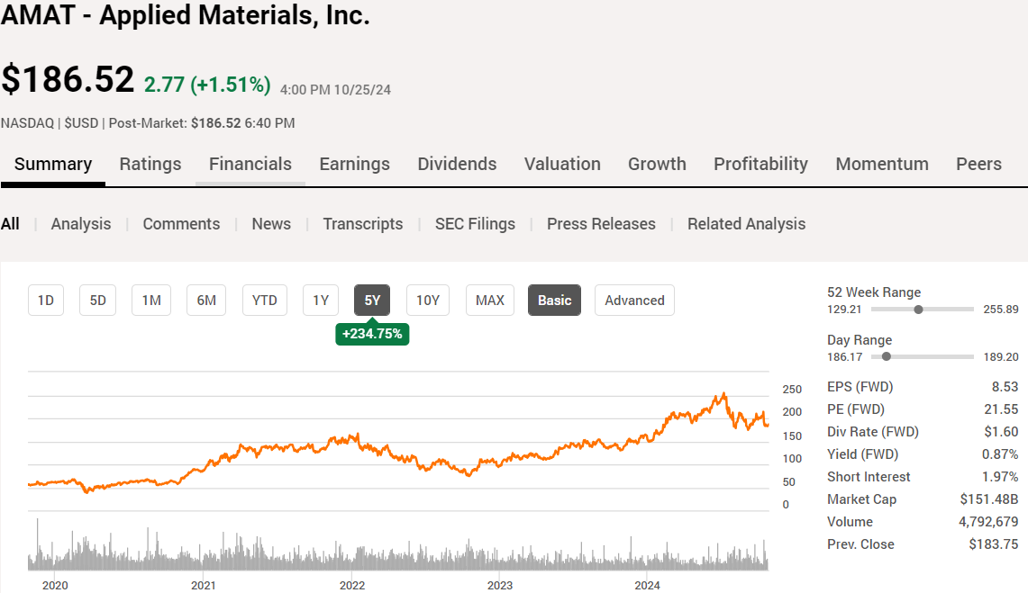The height and width of the screenshot is (593, 1028).
Task: Choose the 6M chart range
Action: (206, 301)
